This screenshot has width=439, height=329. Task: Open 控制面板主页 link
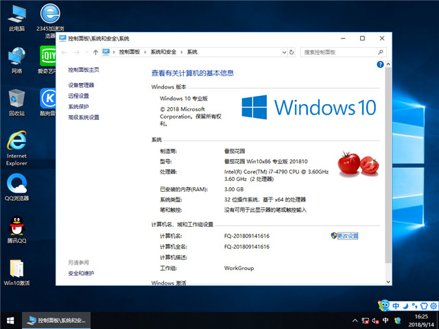click(x=84, y=70)
